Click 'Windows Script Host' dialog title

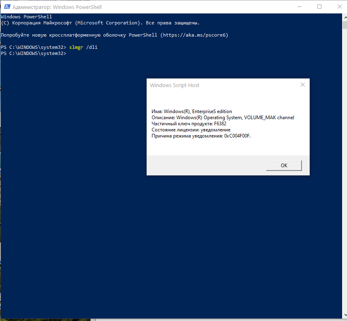point(174,85)
